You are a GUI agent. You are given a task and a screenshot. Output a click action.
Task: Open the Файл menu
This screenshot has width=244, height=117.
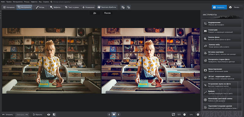pyautogui.click(x=3, y=2)
